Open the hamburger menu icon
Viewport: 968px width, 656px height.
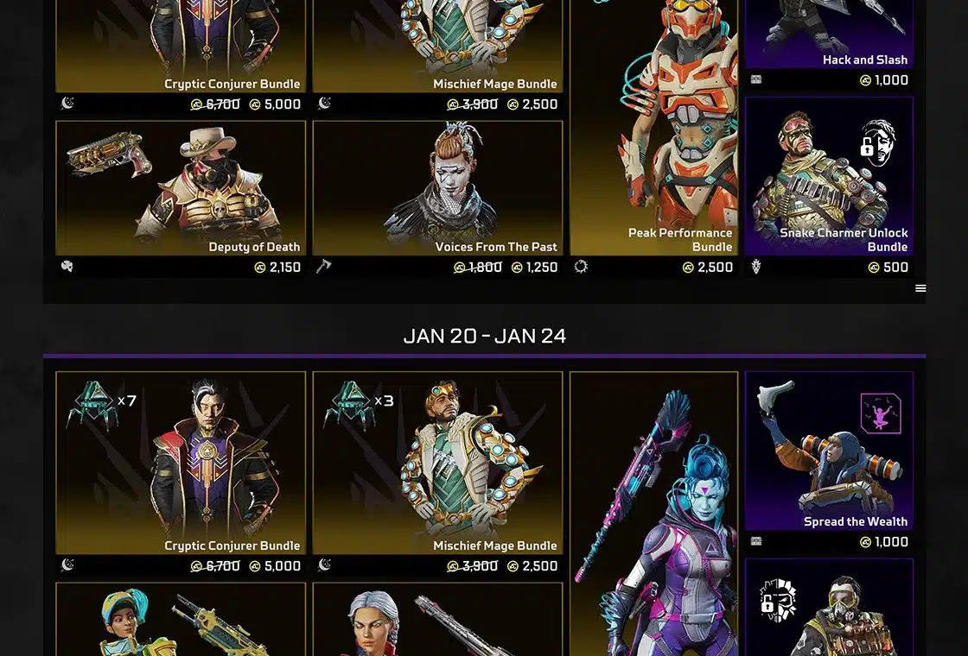pos(920,288)
